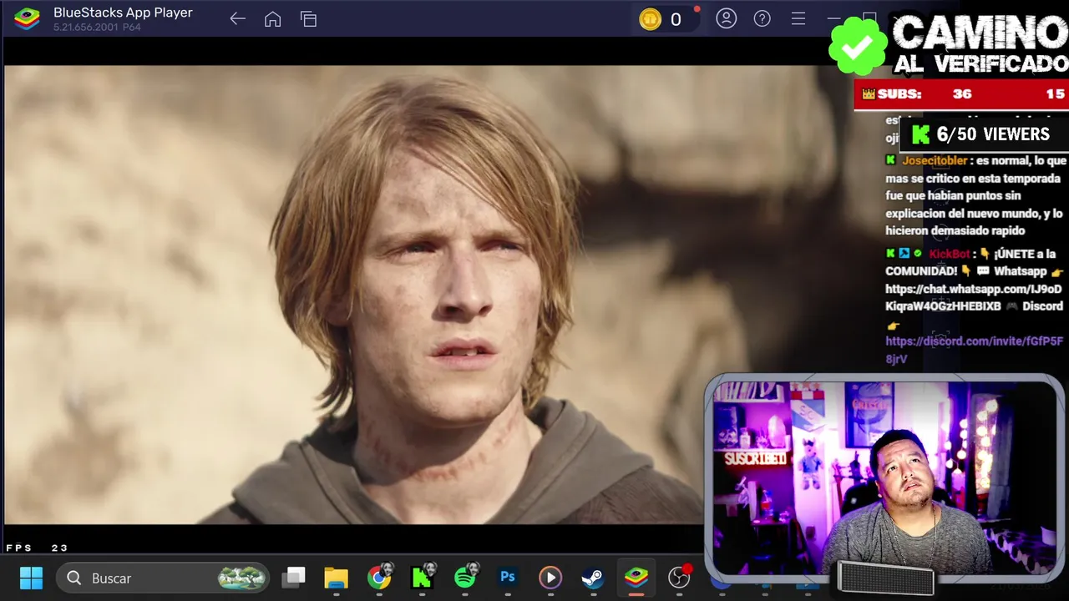Open the Discord invite link
The image size is (1069, 601).
pos(974,350)
